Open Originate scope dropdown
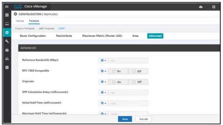Viewport: 223px width, 125px height. point(103,82)
